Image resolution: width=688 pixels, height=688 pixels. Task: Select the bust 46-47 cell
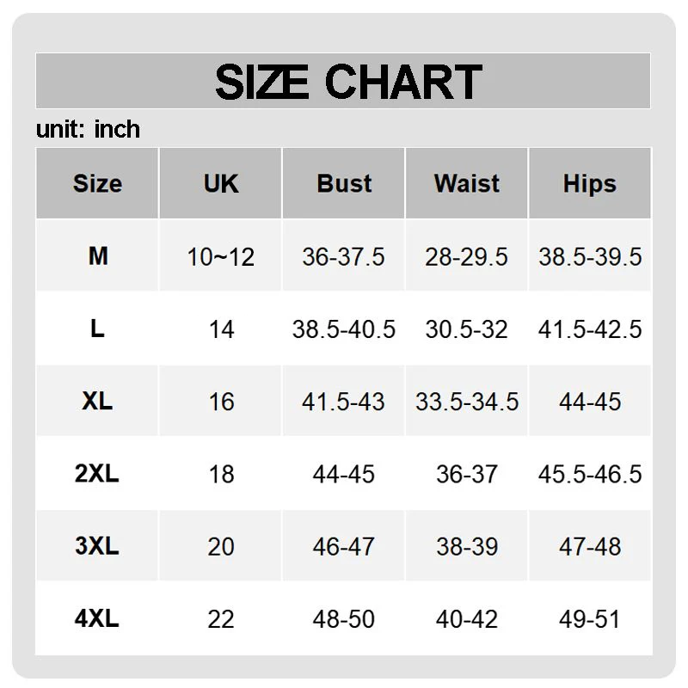(344, 546)
